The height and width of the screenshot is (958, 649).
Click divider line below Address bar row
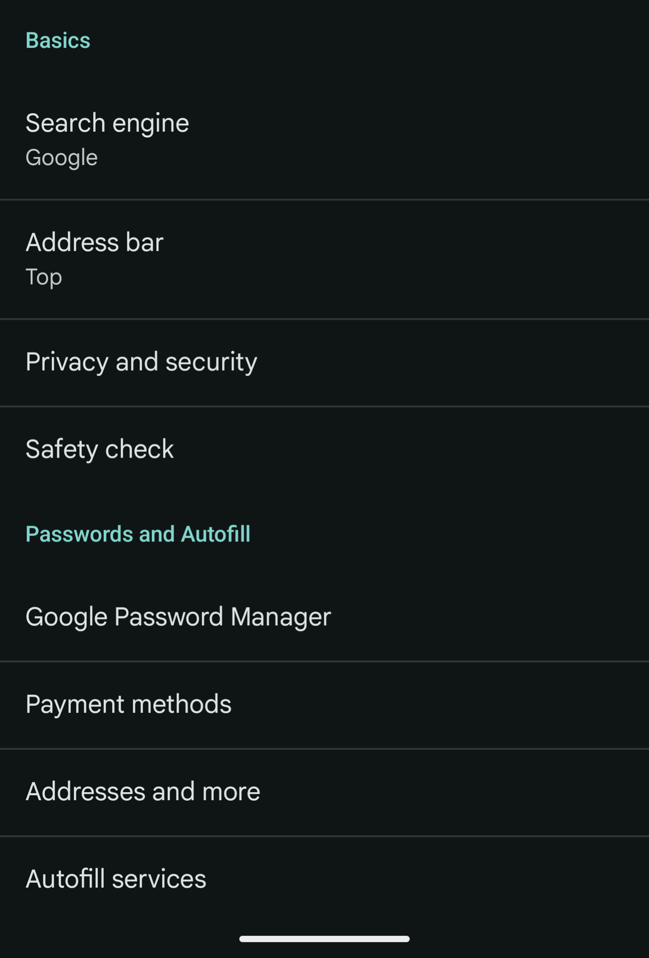(x=324, y=319)
